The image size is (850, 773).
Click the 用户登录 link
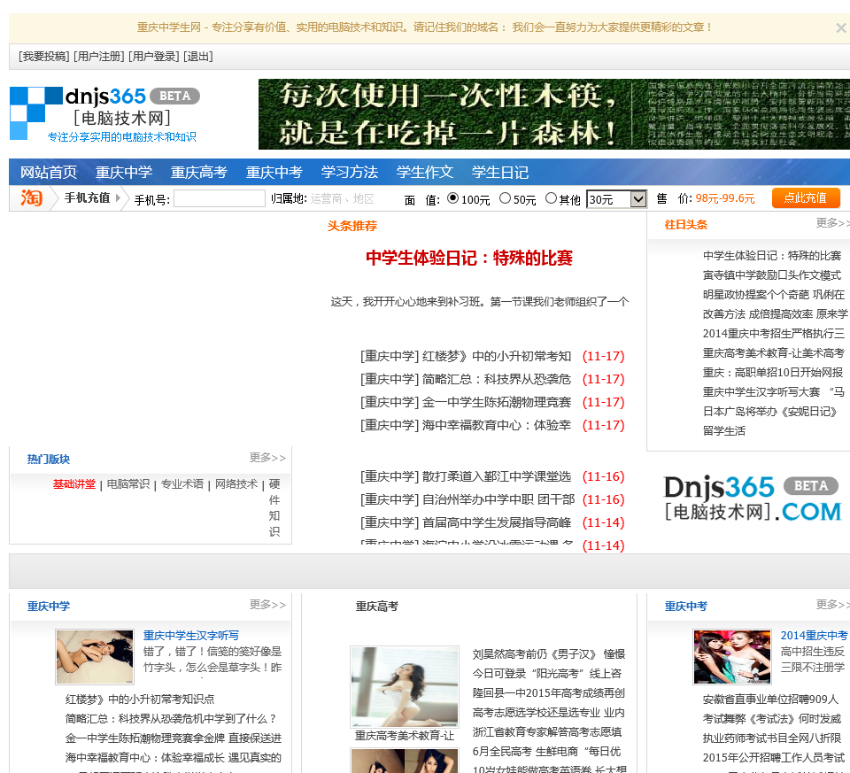click(x=154, y=57)
